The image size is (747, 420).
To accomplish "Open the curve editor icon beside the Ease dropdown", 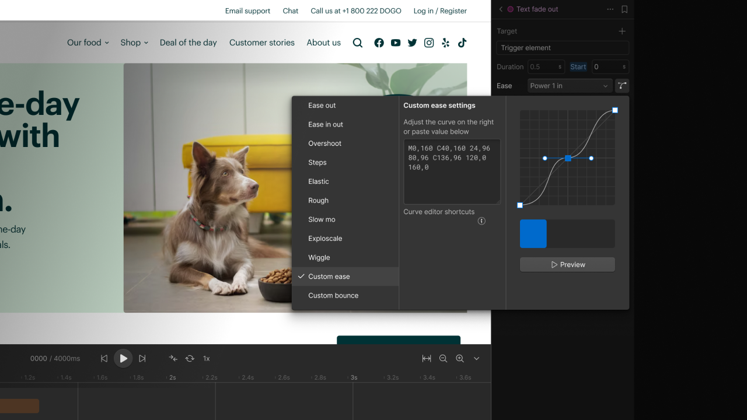I will pyautogui.click(x=622, y=86).
